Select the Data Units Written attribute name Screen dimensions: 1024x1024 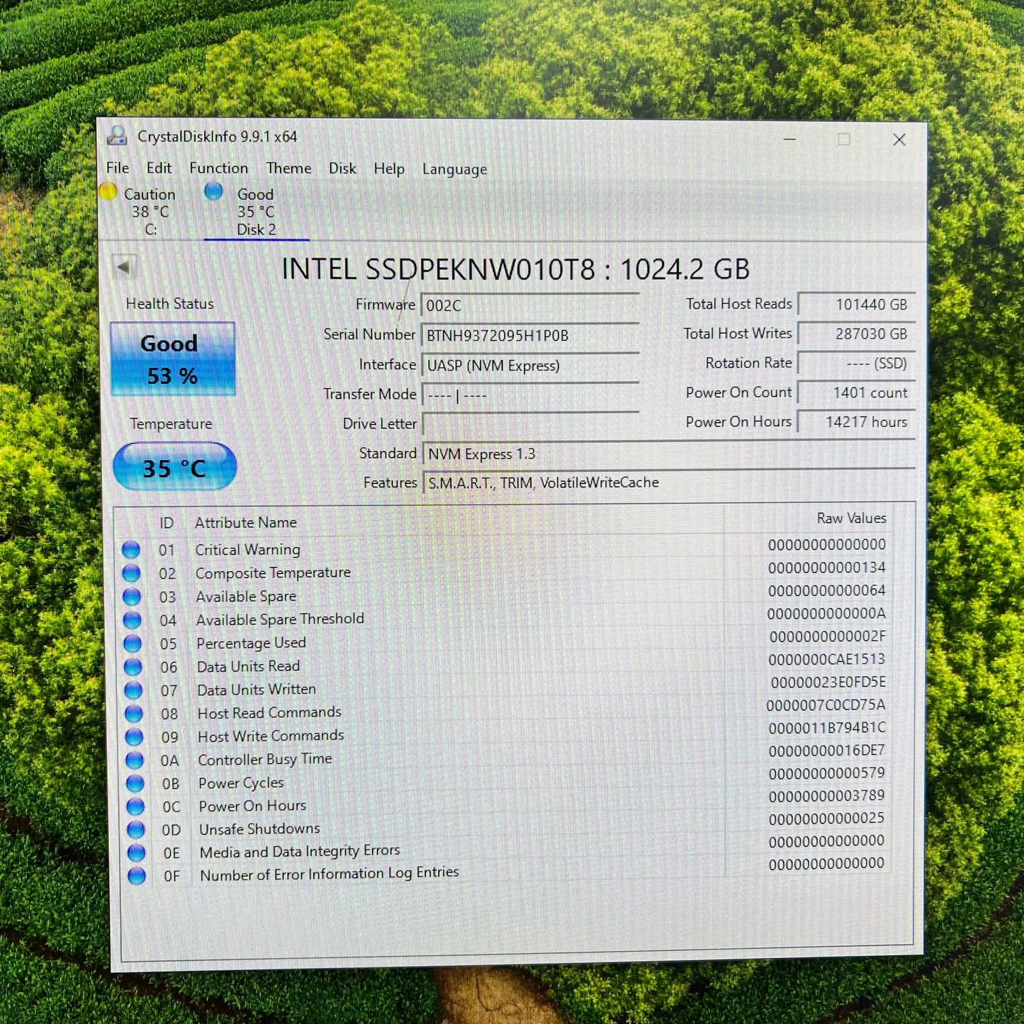coord(257,690)
